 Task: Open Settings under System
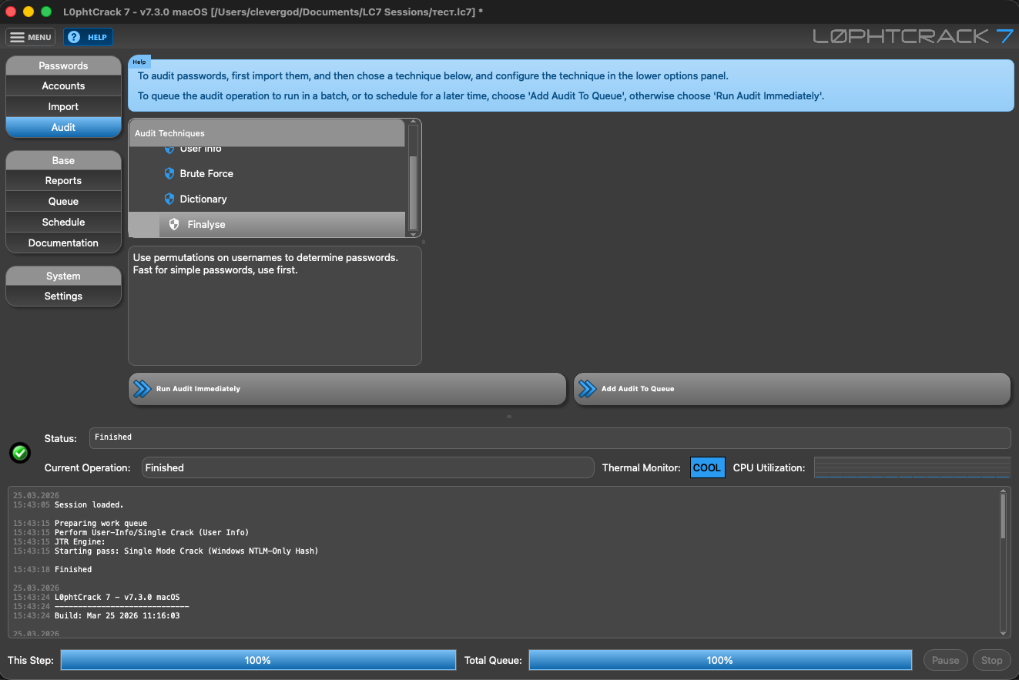coord(63,296)
